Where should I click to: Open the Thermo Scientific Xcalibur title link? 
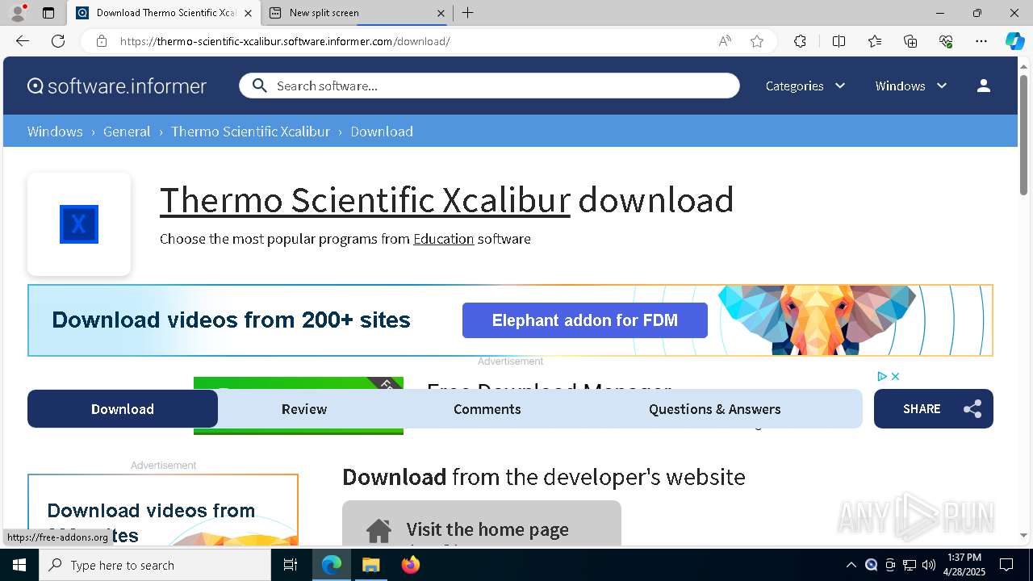pos(365,199)
